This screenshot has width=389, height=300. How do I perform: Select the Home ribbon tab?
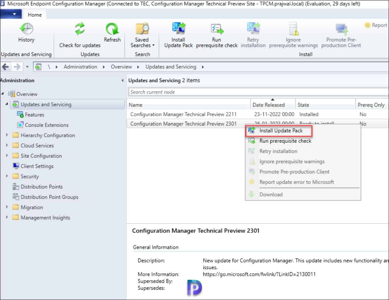point(35,15)
